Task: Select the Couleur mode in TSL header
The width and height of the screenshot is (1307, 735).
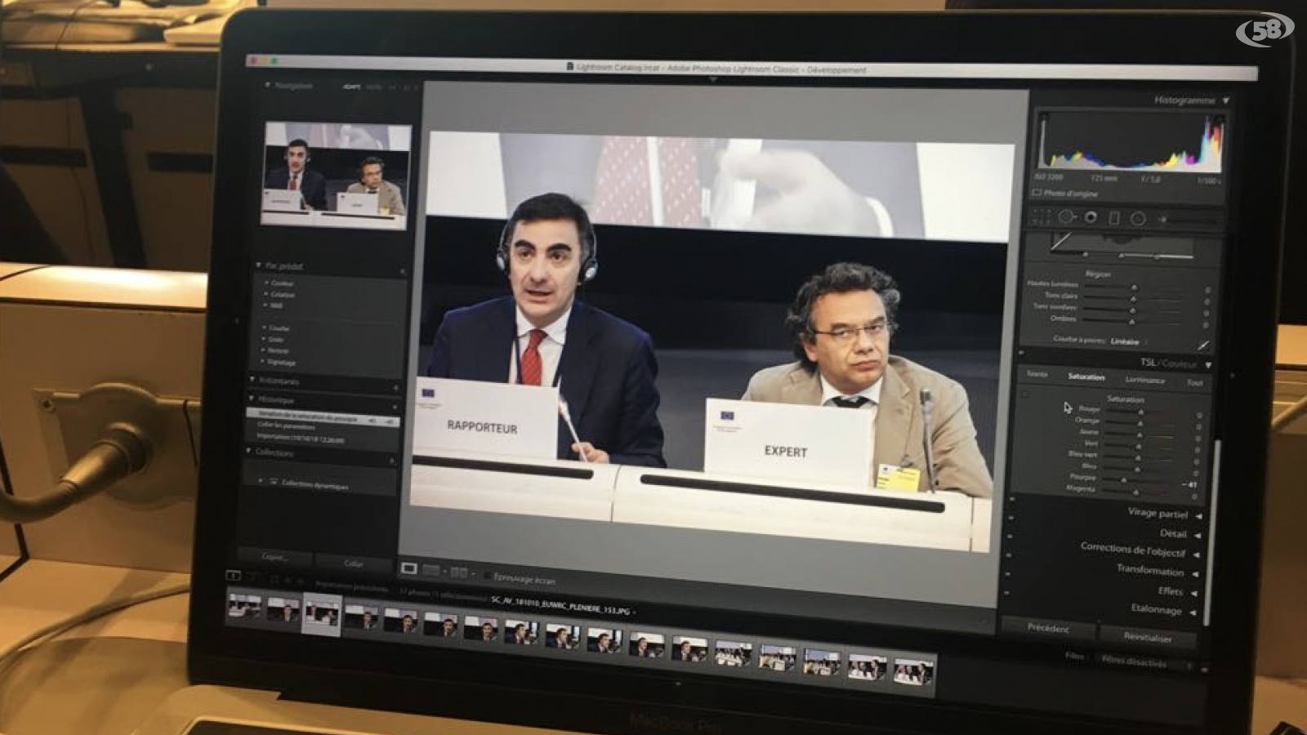Action: 1179,363
